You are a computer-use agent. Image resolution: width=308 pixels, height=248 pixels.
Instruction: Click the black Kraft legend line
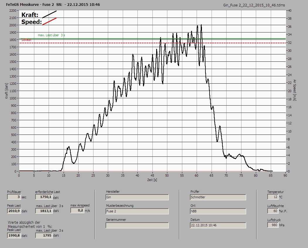pos(49,14)
